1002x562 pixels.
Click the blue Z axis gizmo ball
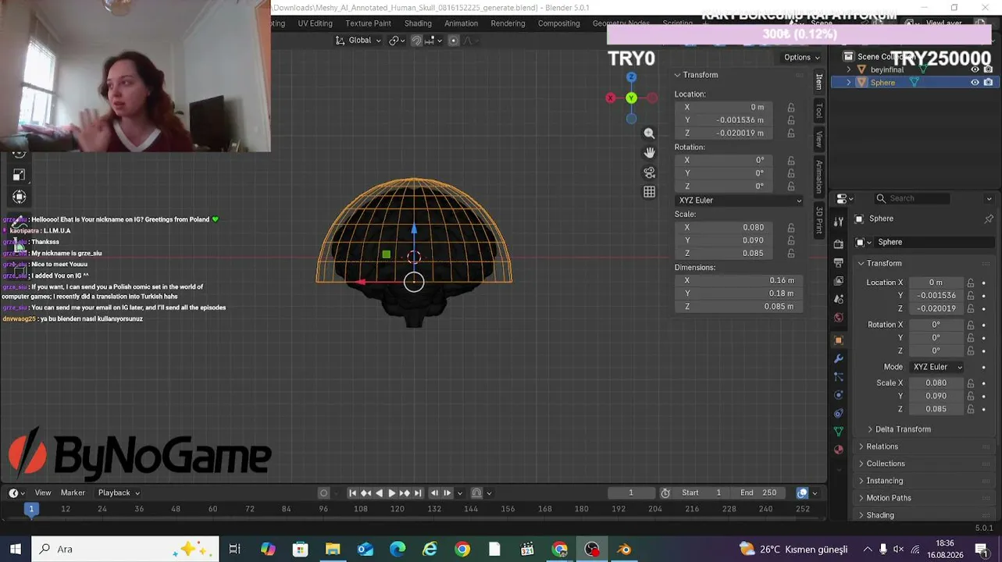631,77
